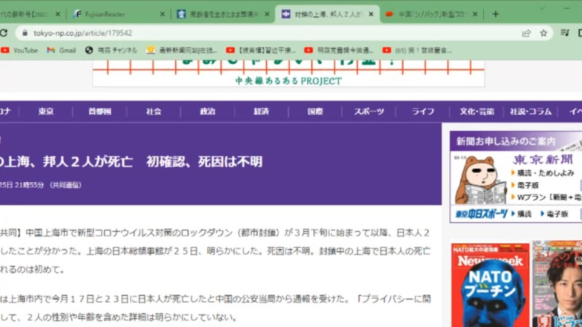Open a new browser tab
The width and height of the screenshot is (582, 327).
495,14
